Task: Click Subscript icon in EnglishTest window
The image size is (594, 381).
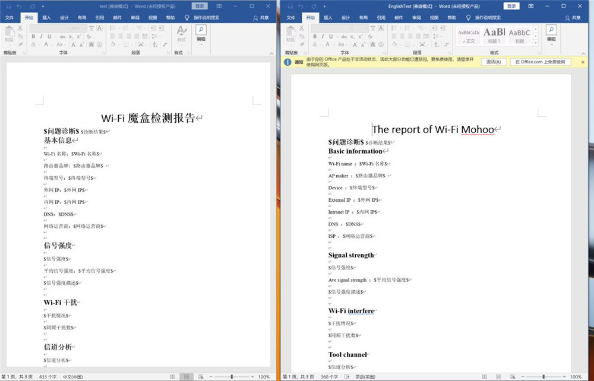Action: (352, 37)
